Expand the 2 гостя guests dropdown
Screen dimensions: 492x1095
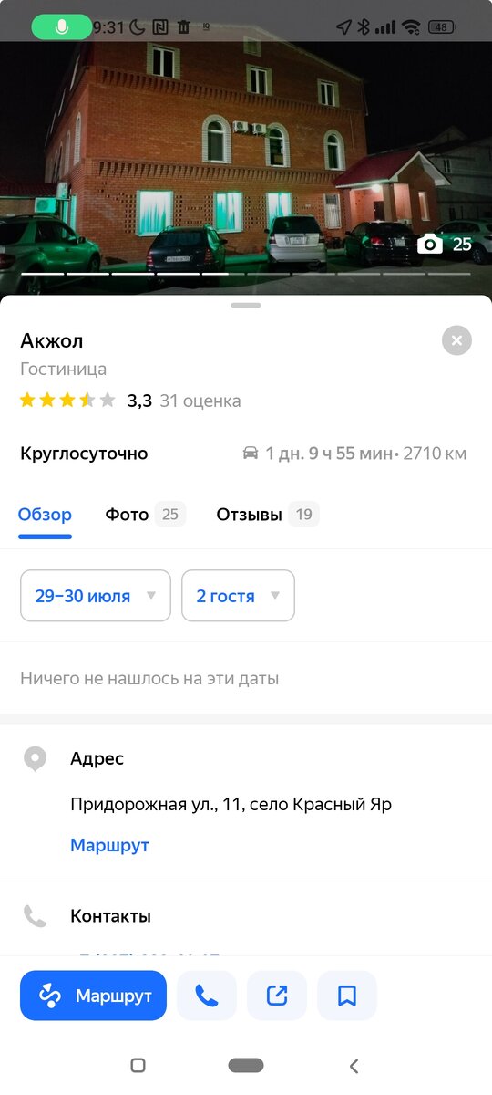pyautogui.click(x=238, y=596)
